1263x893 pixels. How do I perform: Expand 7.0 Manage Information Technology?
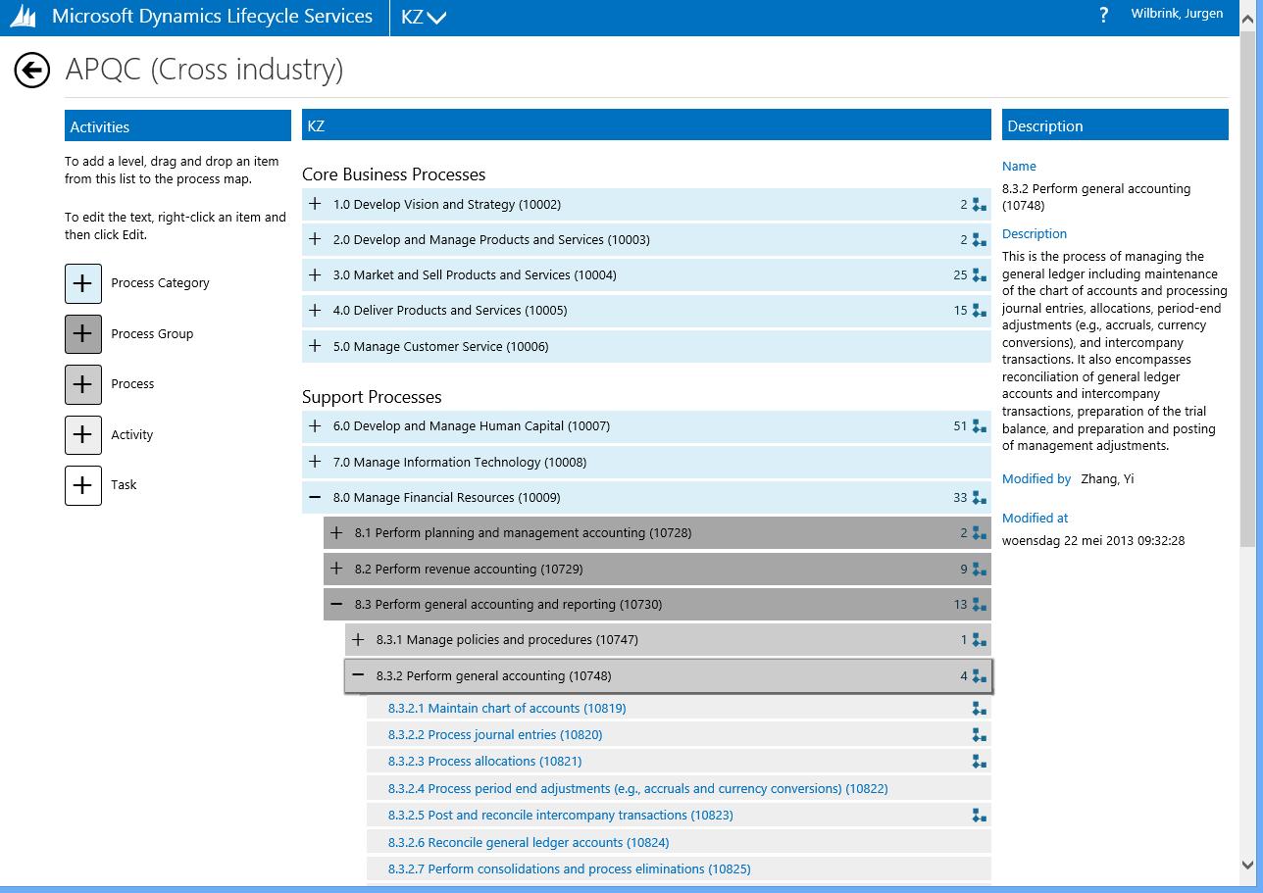click(x=315, y=462)
